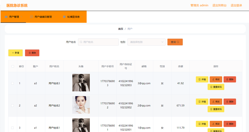Click the 头像 column header

point(81,66)
